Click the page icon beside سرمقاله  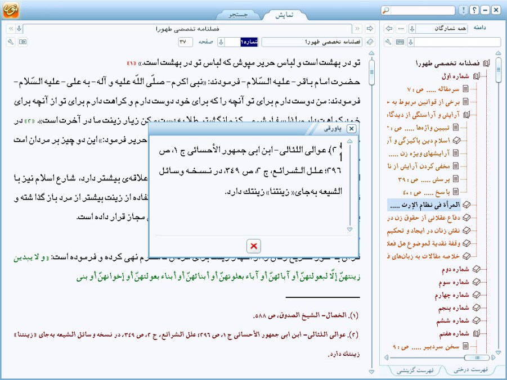[x=465, y=89]
